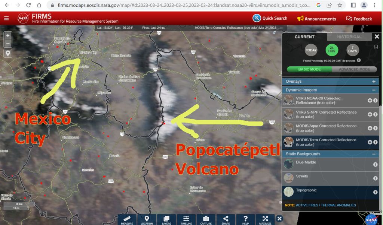Open the Location tool

pyautogui.click(x=147, y=219)
